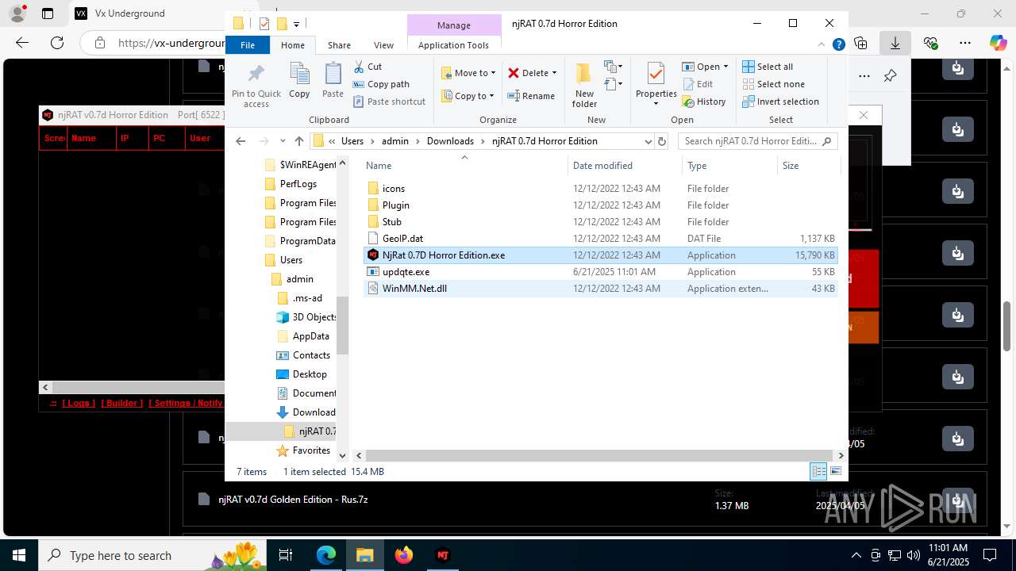
Task: Click Downloads in address breadcrumb
Action: point(450,141)
